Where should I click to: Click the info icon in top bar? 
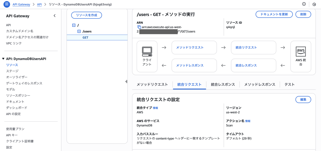point(304,4)
